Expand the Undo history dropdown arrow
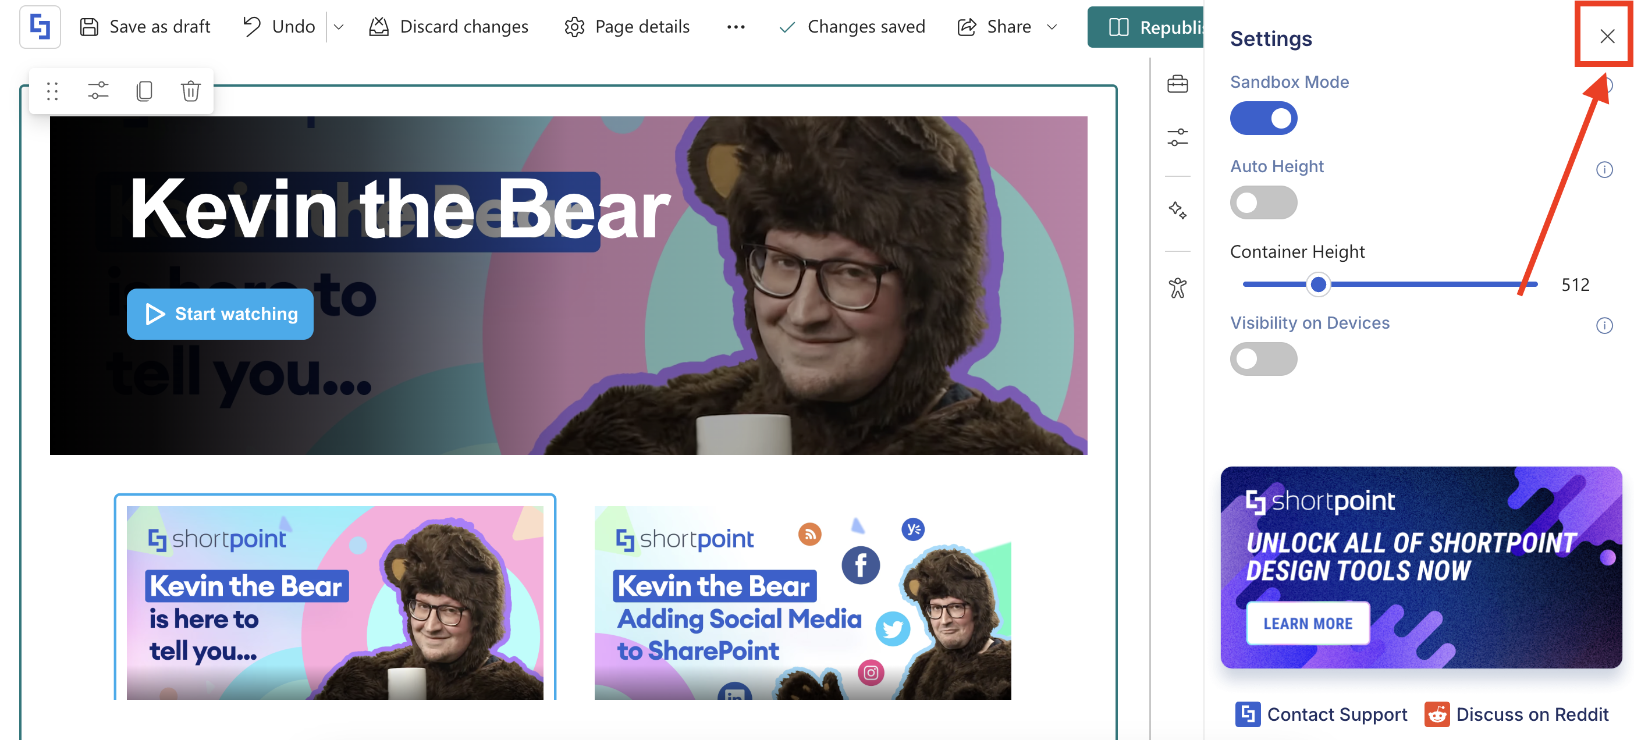The image size is (1634, 740). [x=339, y=27]
